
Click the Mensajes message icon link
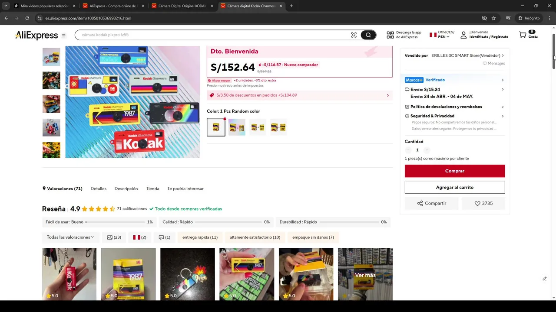(493, 63)
